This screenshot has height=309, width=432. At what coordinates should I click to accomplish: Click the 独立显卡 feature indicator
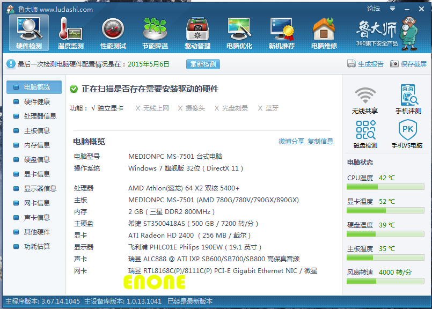pyautogui.click(x=107, y=108)
